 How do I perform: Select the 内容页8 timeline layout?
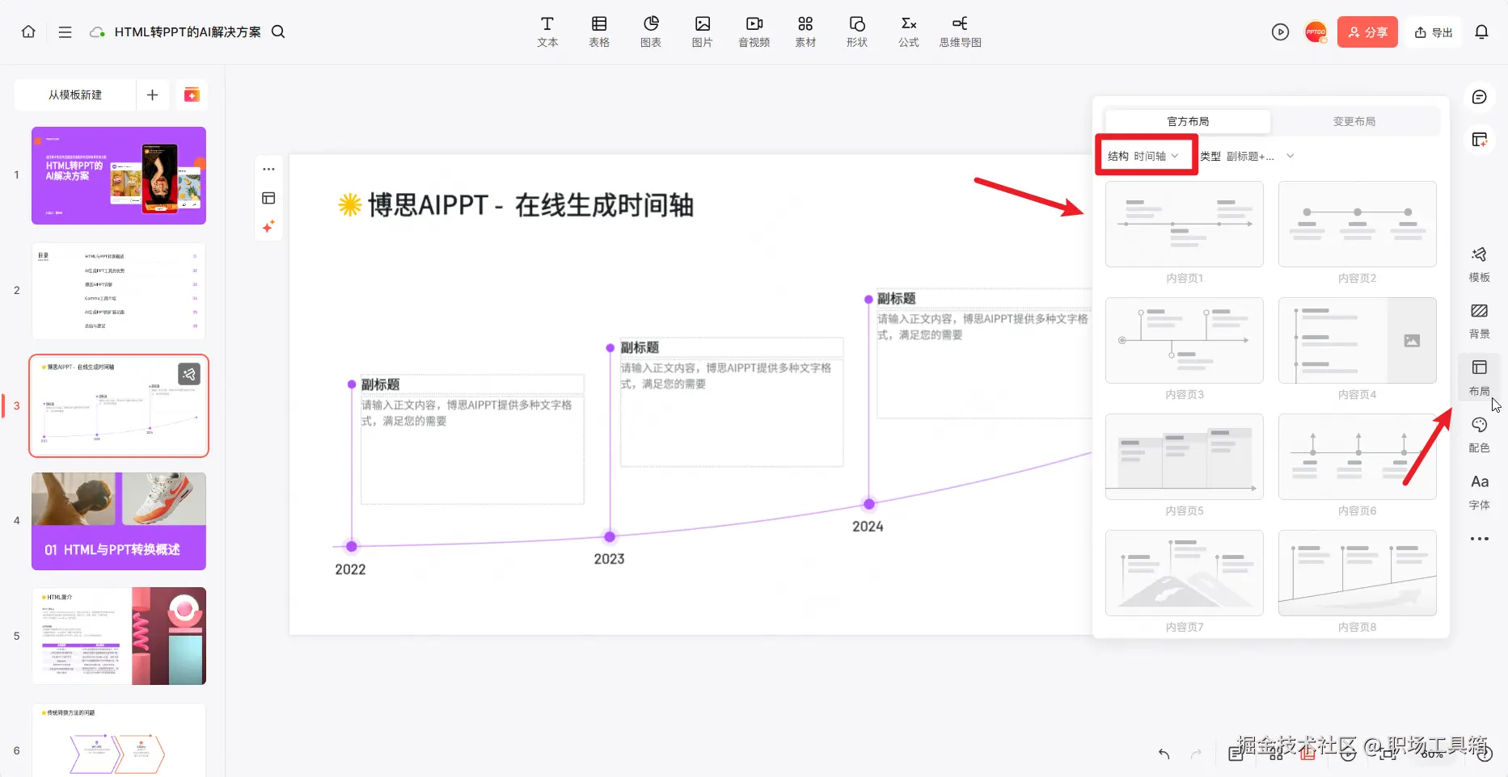[x=1358, y=573]
